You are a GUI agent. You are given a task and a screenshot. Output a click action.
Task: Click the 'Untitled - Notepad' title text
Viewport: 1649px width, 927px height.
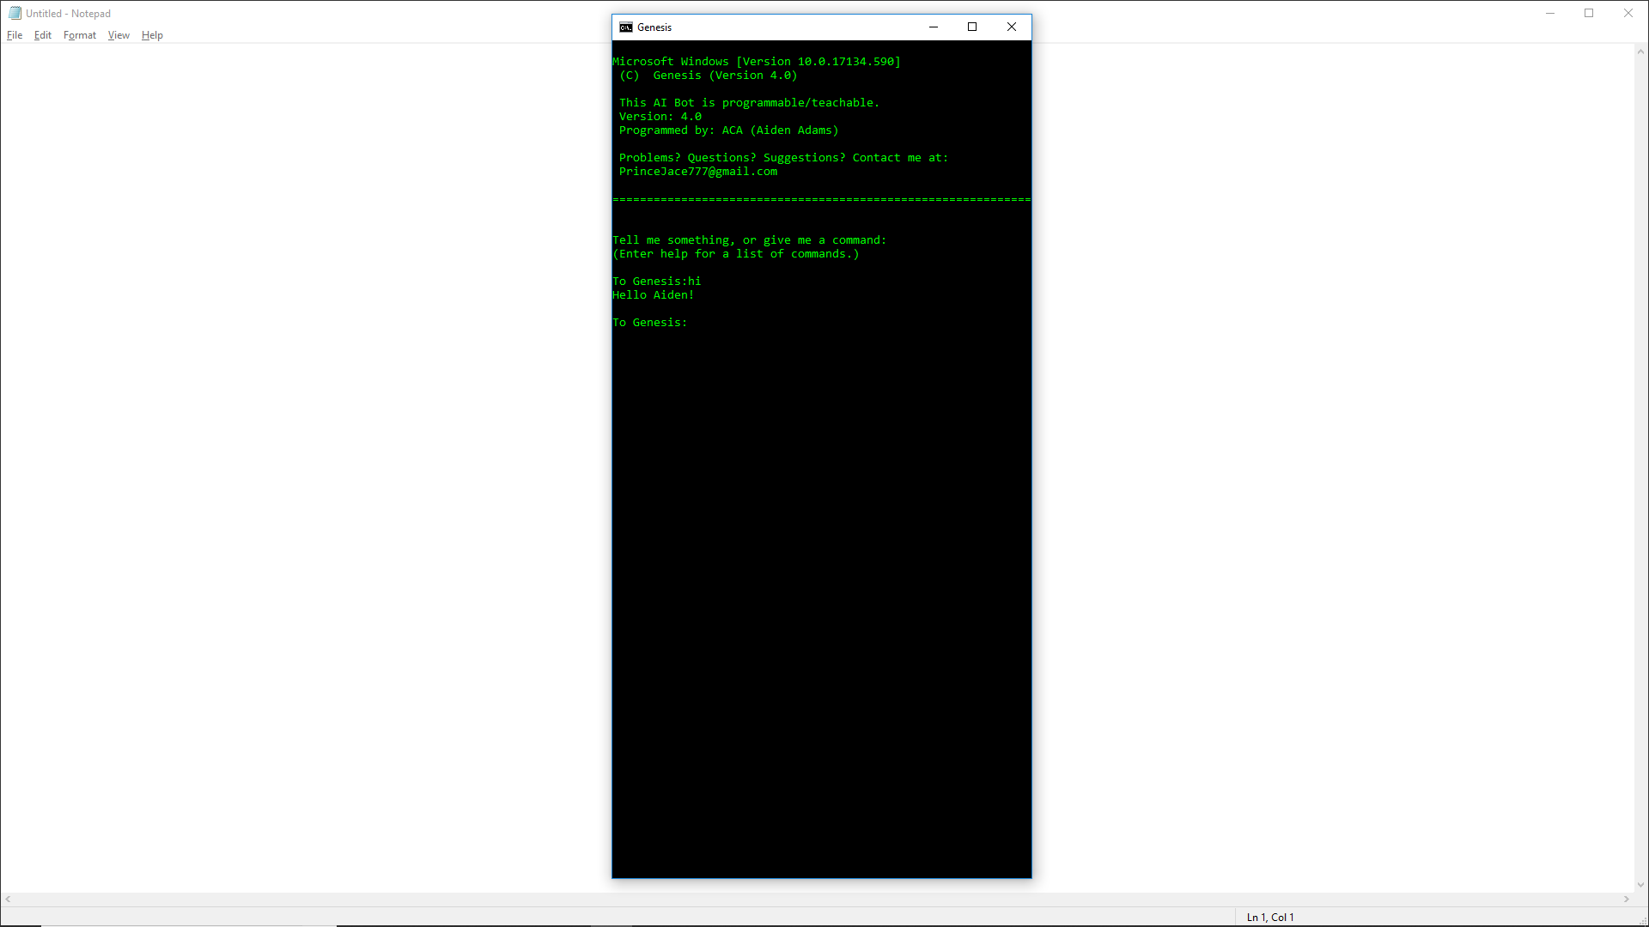point(68,14)
